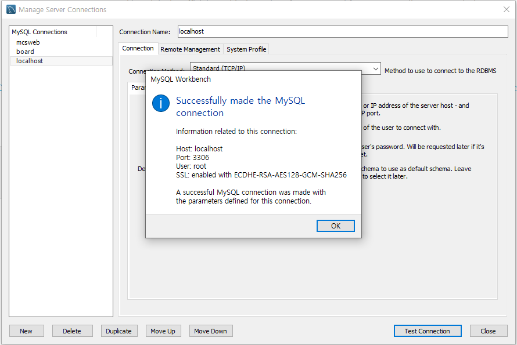517x345 pixels.
Task: Close the Manage Server Connections window
Action: pos(507,9)
